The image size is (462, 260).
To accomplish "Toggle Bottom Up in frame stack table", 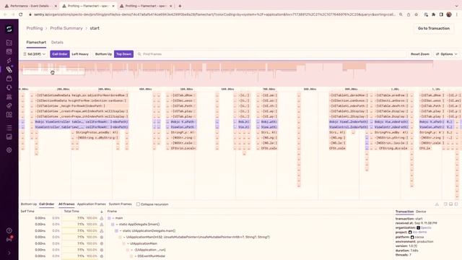I will [29, 204].
